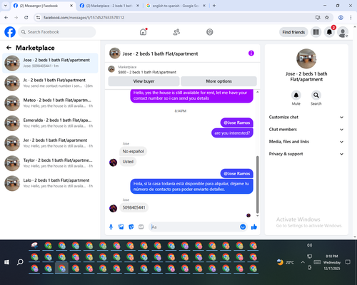Image resolution: width=357 pixels, height=285 pixels.
Task: Open the install app icon in address bar
Action: tap(318, 18)
